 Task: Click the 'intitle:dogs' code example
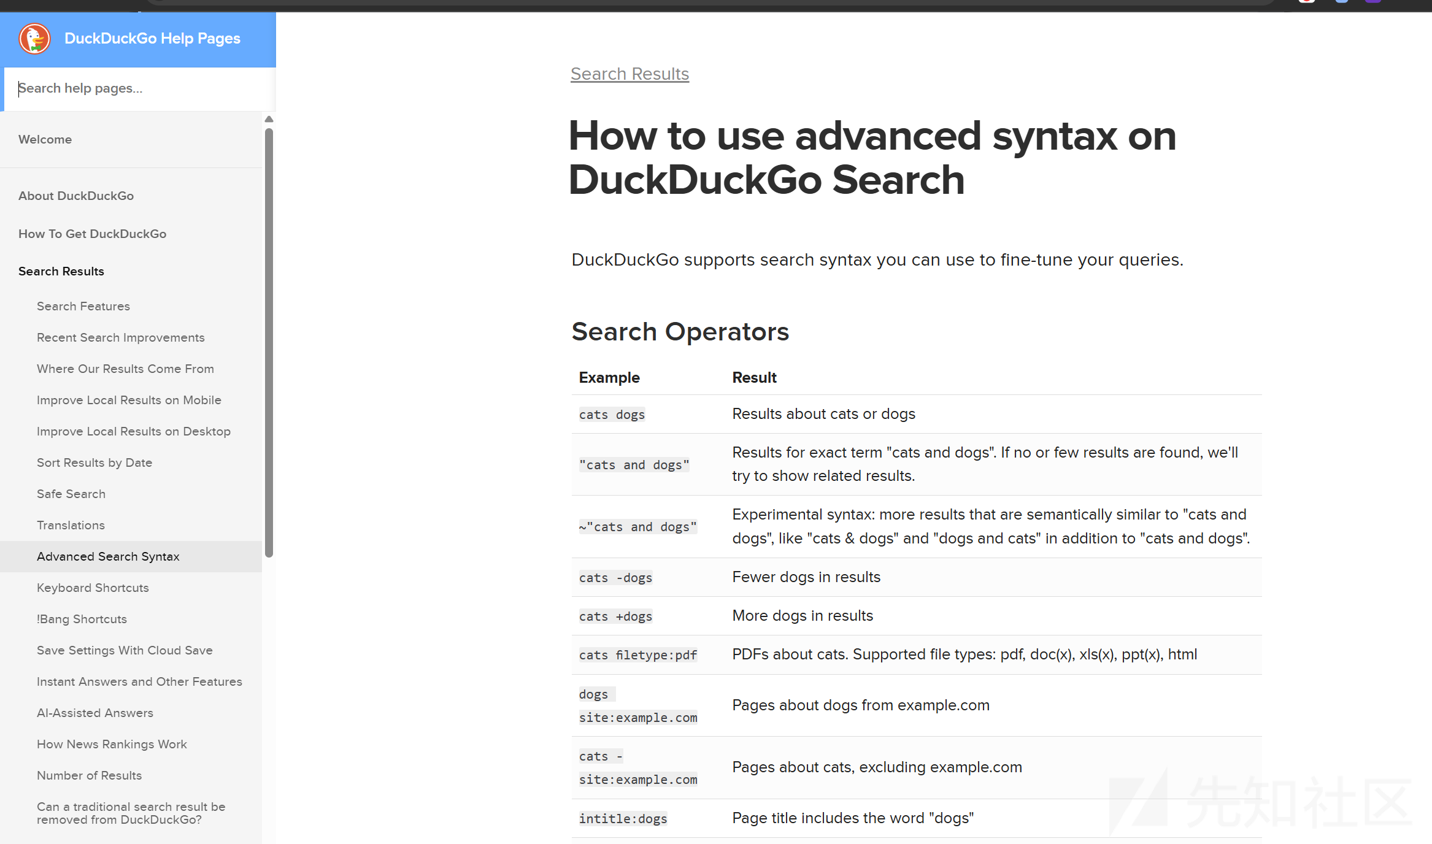pos(623,819)
